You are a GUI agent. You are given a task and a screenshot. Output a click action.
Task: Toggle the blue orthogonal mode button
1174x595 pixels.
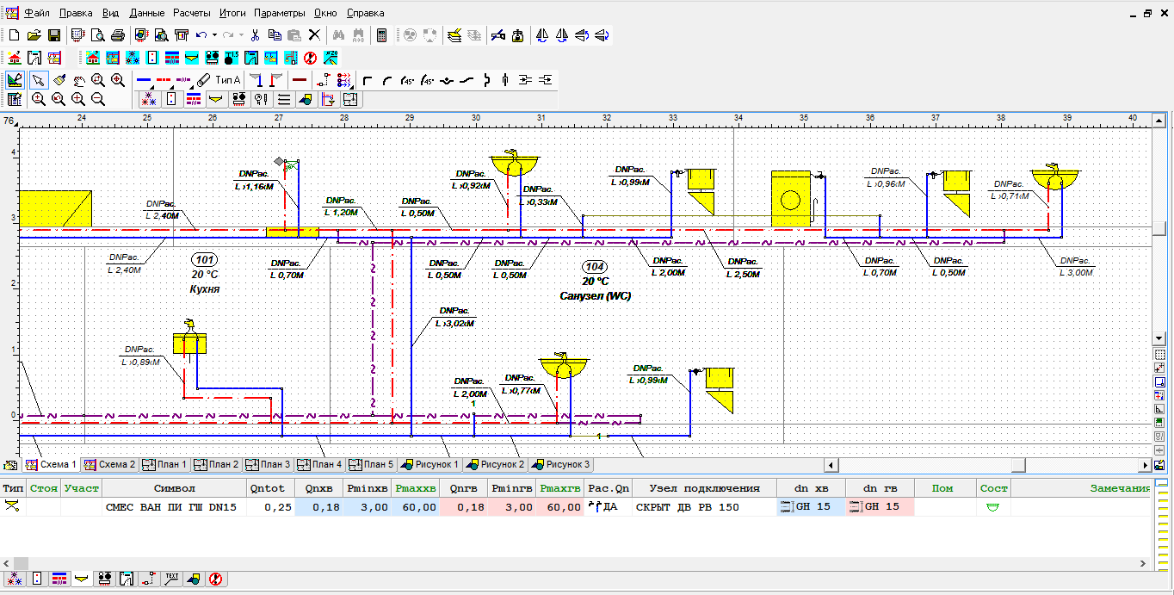1159,381
